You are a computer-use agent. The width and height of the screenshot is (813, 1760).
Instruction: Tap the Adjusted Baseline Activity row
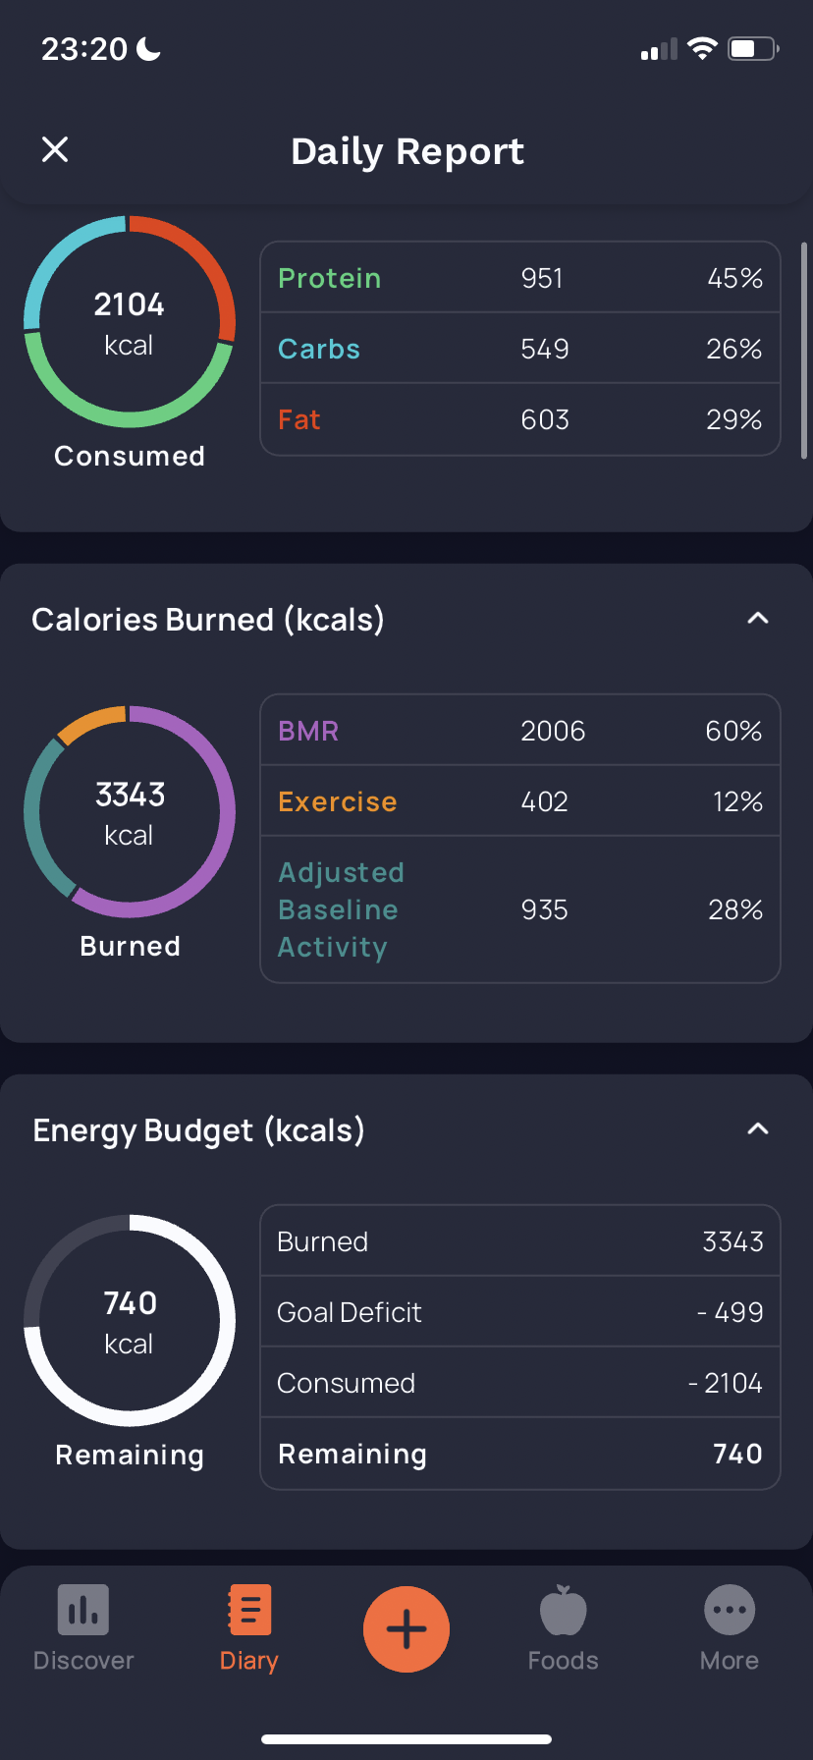pyautogui.click(x=520, y=909)
